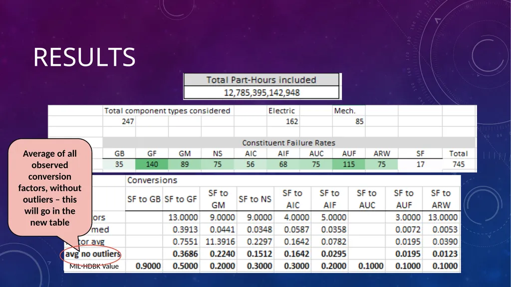Select the AIF cell value 68
The width and height of the screenshot is (511, 287).
click(283, 164)
